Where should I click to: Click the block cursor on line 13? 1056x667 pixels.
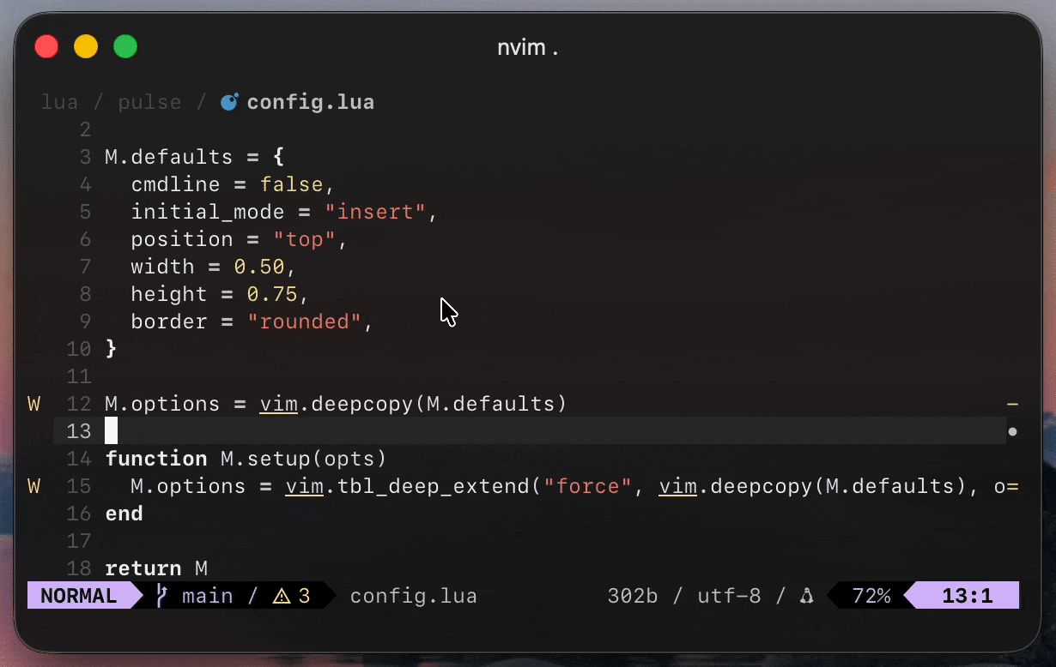111,431
